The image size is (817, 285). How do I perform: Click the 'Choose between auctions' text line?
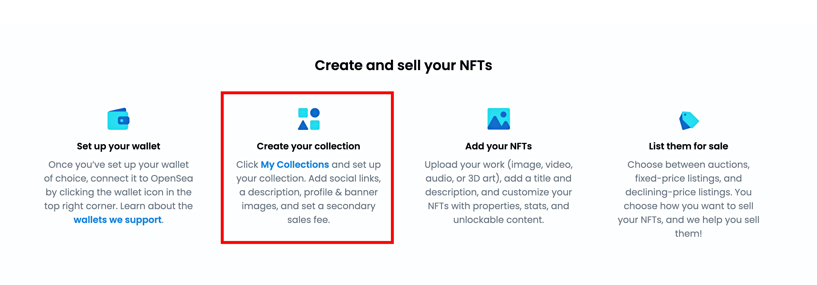688,165
